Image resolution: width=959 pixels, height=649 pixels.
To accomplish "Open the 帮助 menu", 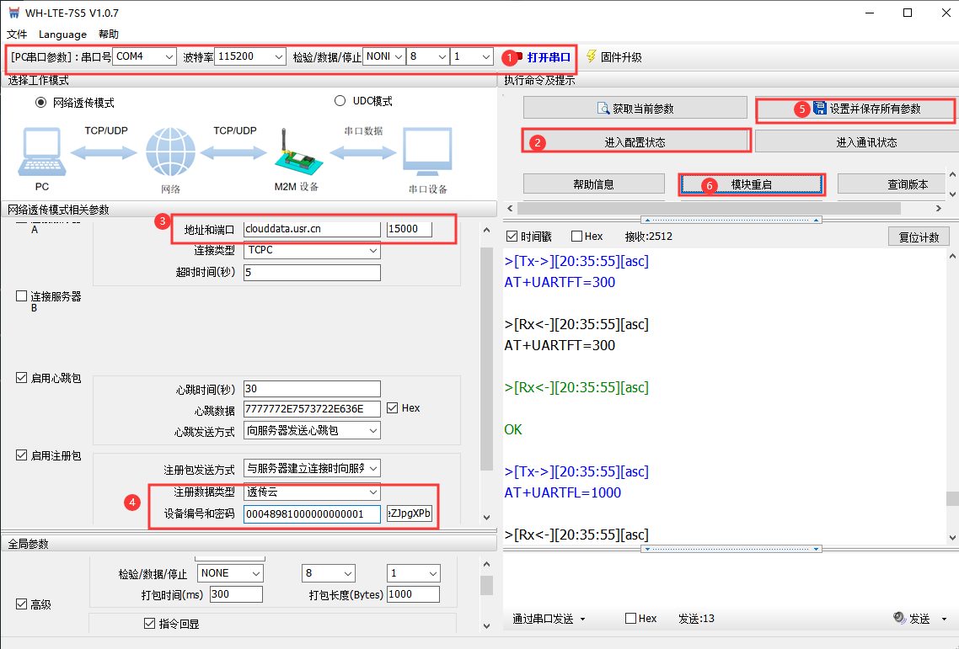I will click(109, 35).
